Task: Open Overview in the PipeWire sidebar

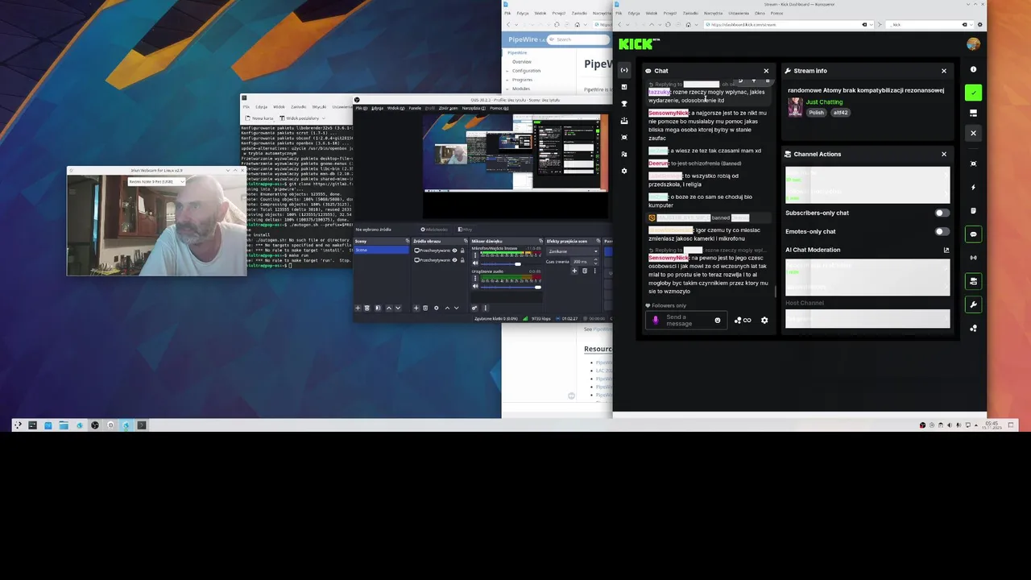Action: [x=522, y=62]
